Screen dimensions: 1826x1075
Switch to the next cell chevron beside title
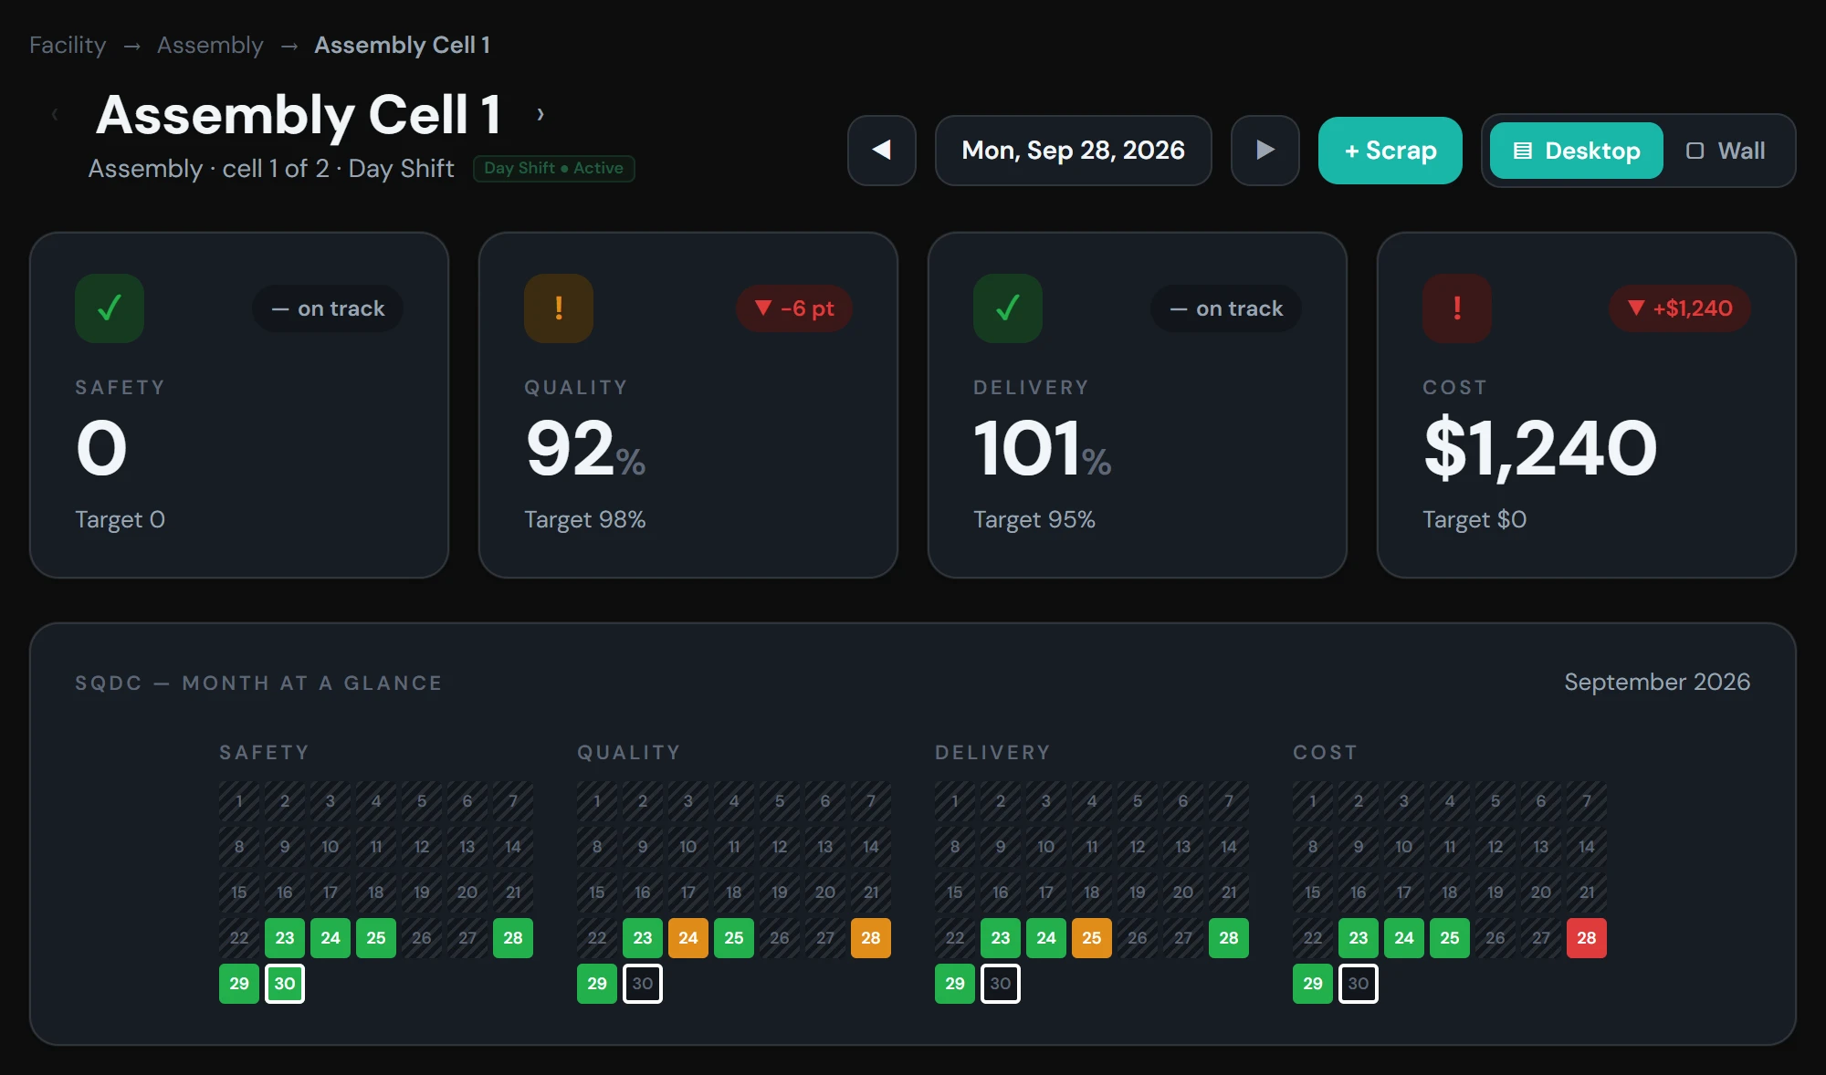pyautogui.click(x=540, y=114)
